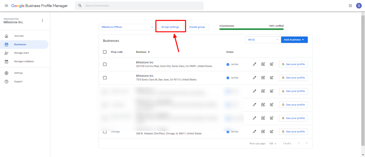Click the page scrollbar up arrow
The width and height of the screenshot is (365, 157).
pos(363,13)
